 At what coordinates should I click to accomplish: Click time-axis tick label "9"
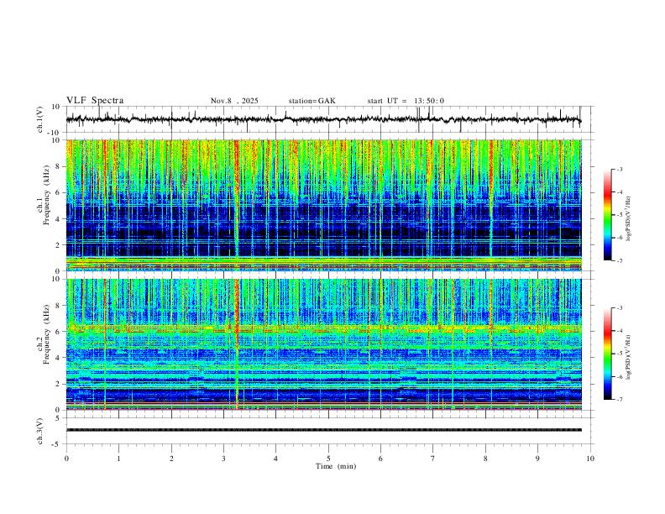point(537,459)
